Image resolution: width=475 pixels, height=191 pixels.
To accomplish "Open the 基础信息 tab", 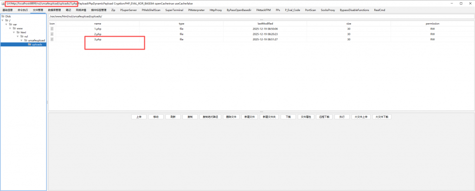I will point(7,10).
